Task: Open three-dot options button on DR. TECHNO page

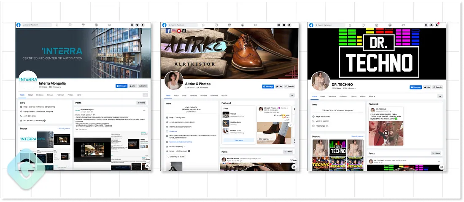Action: point(440,96)
